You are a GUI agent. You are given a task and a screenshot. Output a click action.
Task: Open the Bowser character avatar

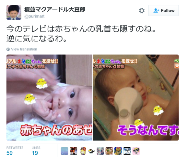118,151
